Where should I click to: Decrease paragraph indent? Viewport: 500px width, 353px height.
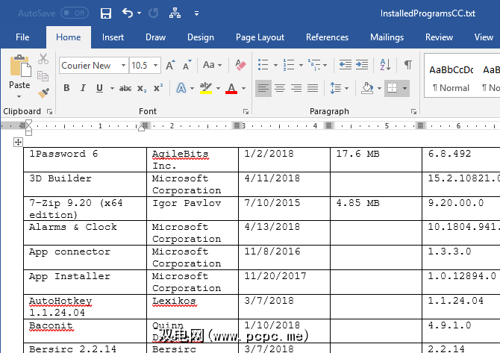[x=346, y=65]
